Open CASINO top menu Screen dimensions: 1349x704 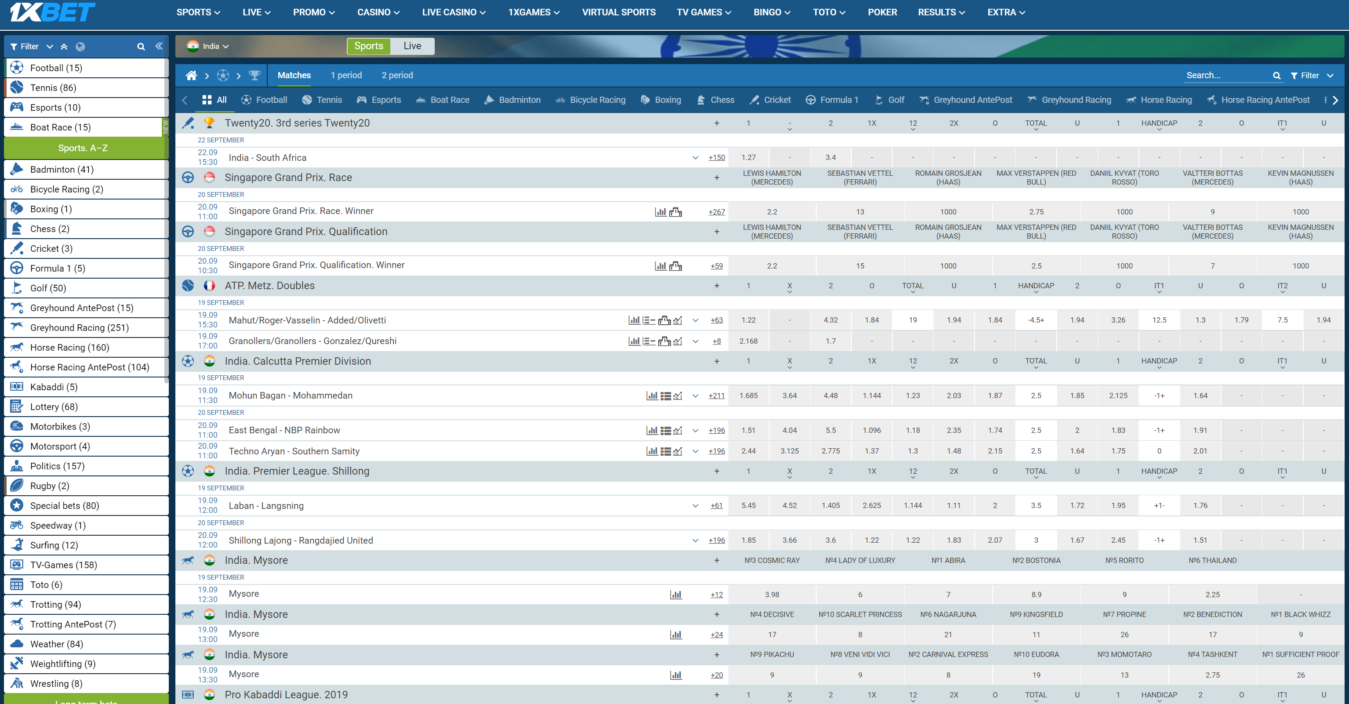point(378,12)
